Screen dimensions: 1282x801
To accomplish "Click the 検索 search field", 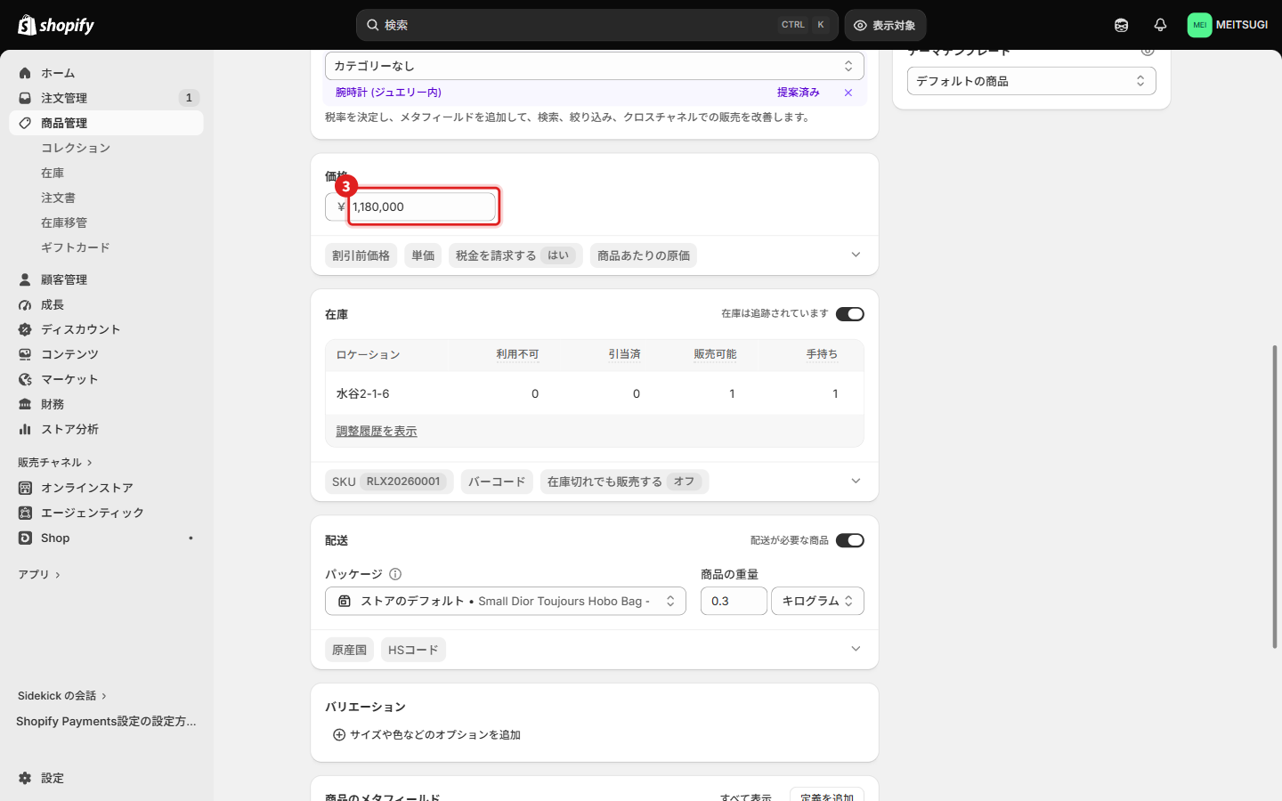I will click(596, 25).
